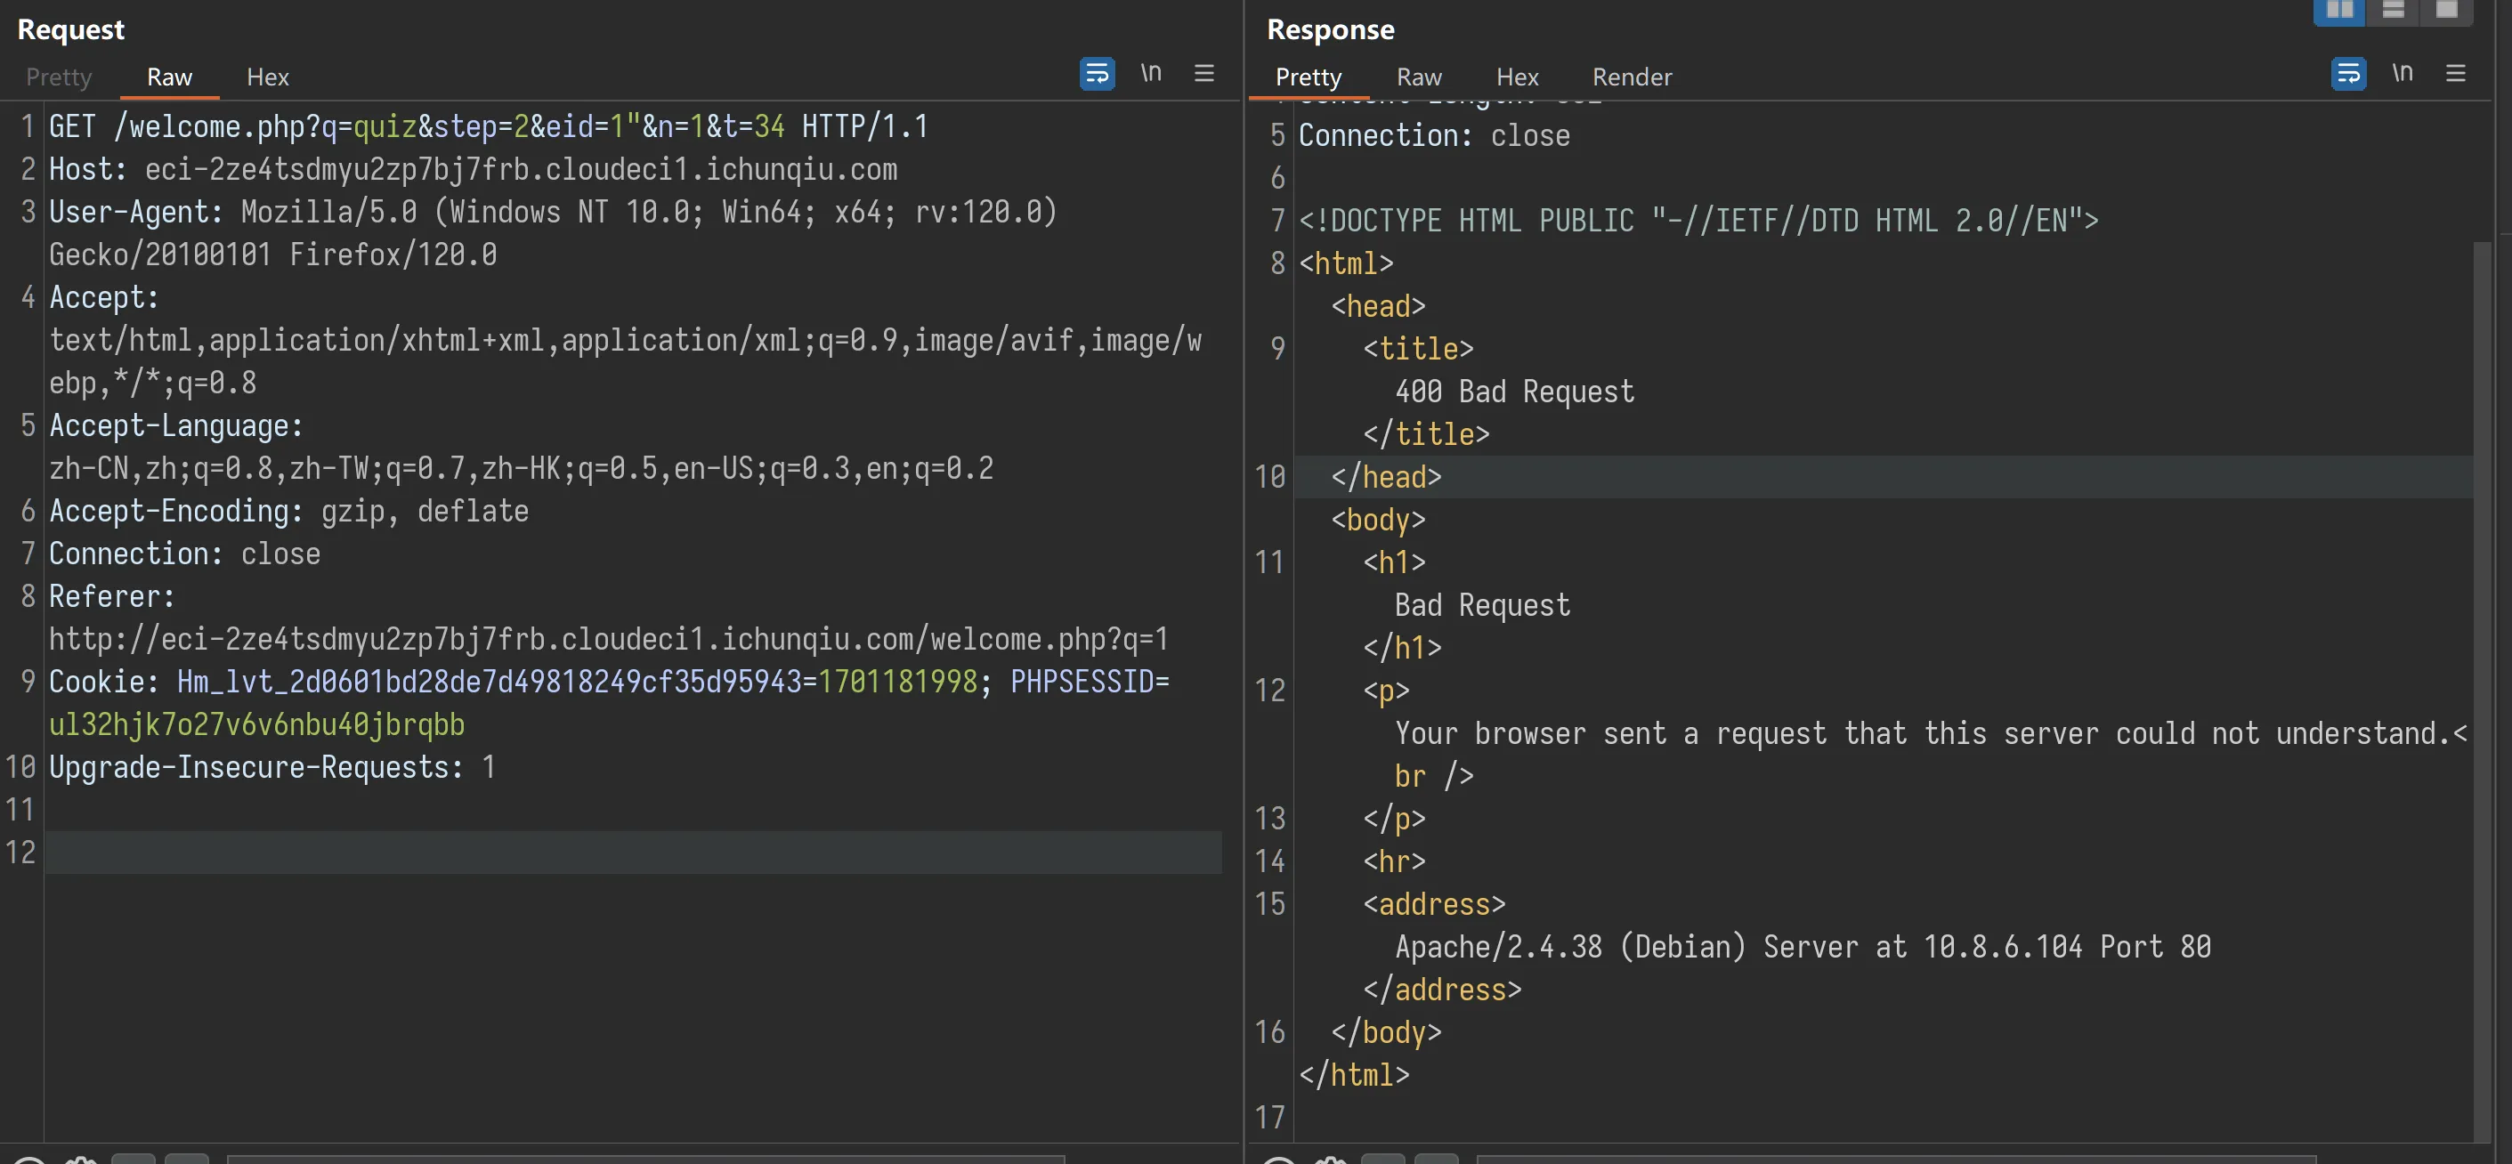2512x1164 pixels.
Task: Toggle word wrap in the Response panel
Action: tap(2348, 74)
